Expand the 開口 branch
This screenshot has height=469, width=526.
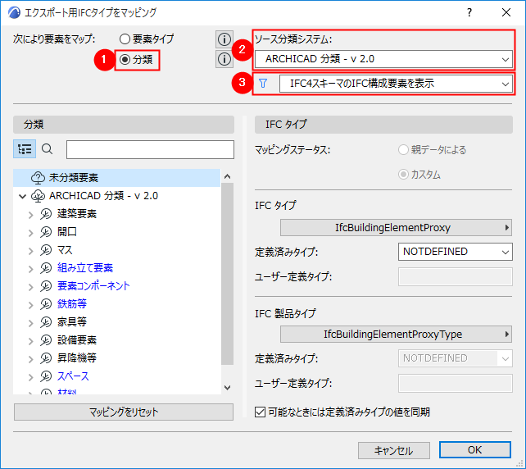pos(31,233)
